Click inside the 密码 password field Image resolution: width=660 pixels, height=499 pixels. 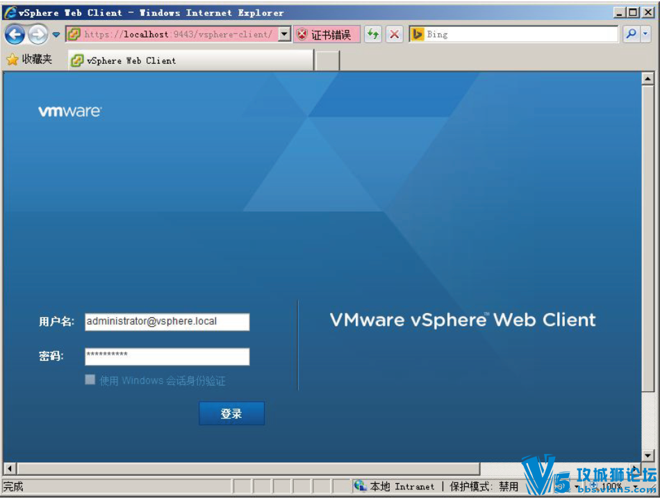167,356
